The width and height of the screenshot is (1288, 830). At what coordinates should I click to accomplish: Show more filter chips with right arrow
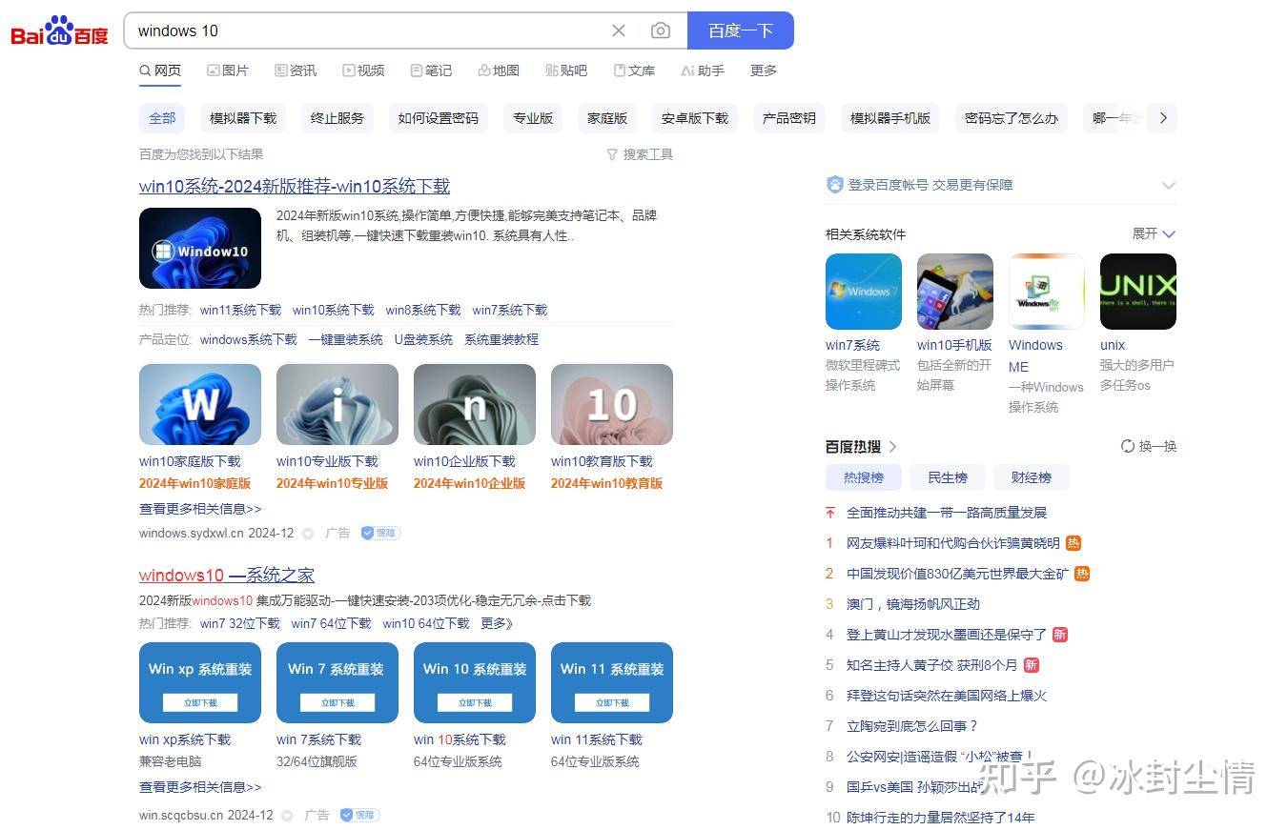(x=1162, y=118)
